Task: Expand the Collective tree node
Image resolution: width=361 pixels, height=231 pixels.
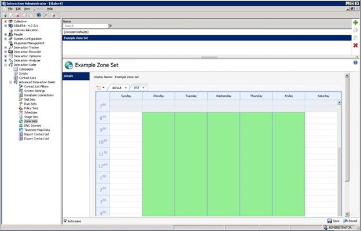Action: (6, 21)
